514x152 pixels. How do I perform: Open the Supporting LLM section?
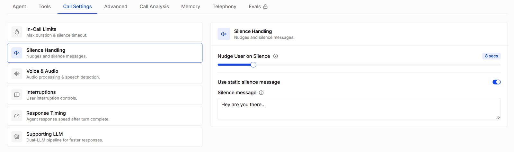pyautogui.click(x=105, y=137)
